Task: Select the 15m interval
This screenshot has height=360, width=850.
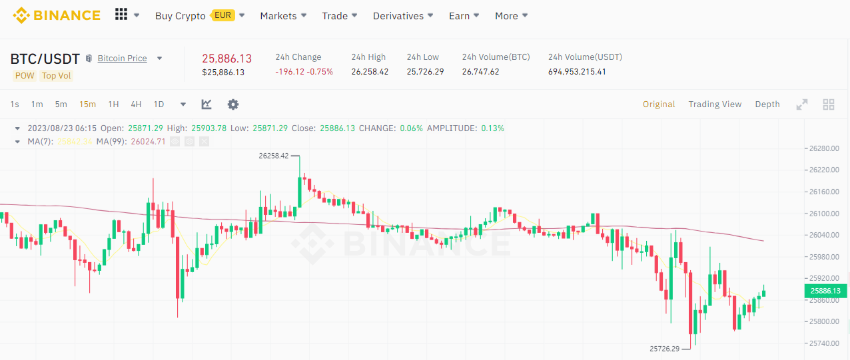Action: click(87, 104)
